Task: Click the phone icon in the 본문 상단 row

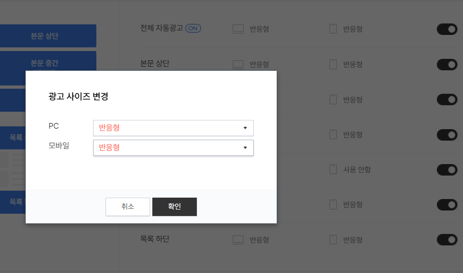Action: (x=333, y=64)
